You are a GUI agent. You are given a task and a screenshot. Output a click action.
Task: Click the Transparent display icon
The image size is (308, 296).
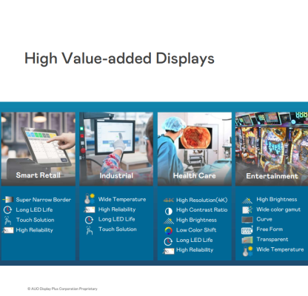(247, 240)
